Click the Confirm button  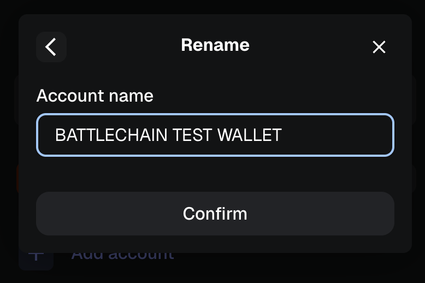[215, 214]
